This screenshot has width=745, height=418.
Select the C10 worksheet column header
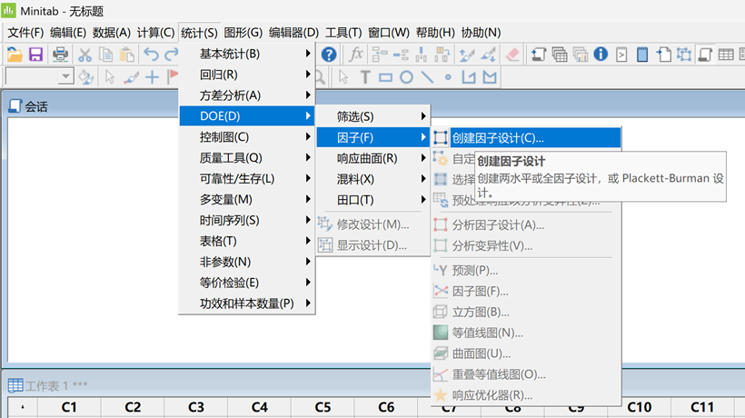click(x=640, y=407)
